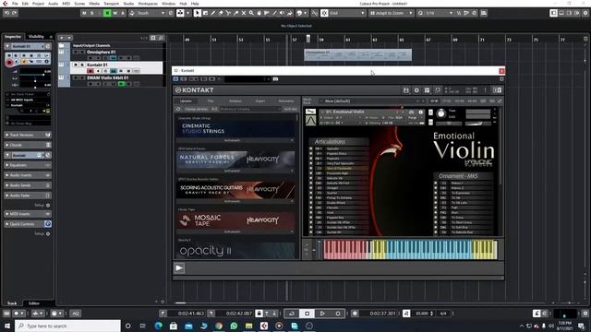Open the MIDI menu

pyautogui.click(x=66, y=4)
